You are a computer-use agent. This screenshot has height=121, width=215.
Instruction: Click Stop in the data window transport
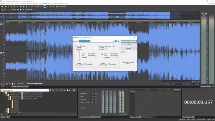pyautogui.click(x=12, y=84)
